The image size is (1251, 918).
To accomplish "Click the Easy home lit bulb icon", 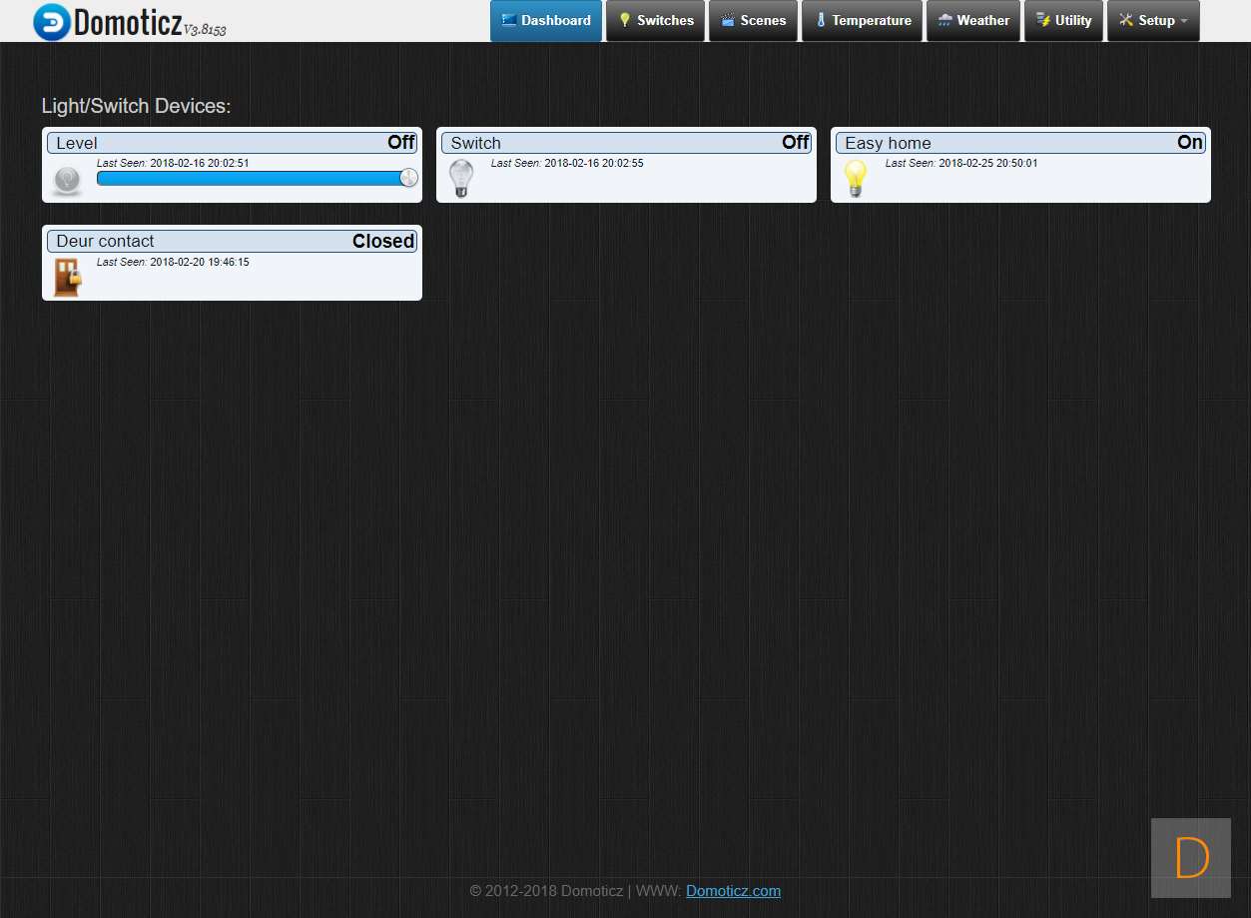I will (x=856, y=179).
